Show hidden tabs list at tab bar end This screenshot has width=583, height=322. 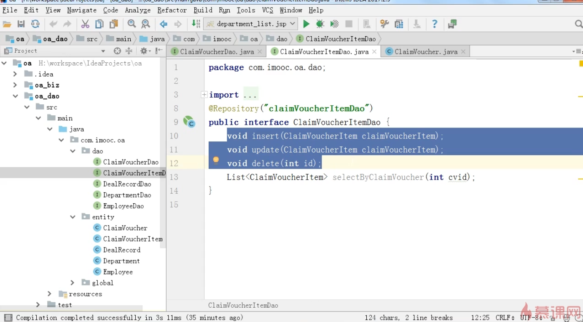pos(577,51)
